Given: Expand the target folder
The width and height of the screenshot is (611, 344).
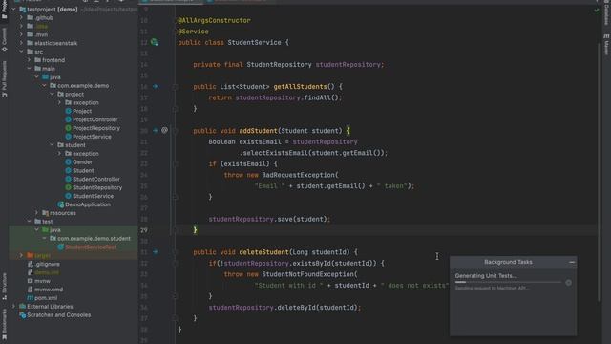Looking at the screenshot, I should pos(21,255).
